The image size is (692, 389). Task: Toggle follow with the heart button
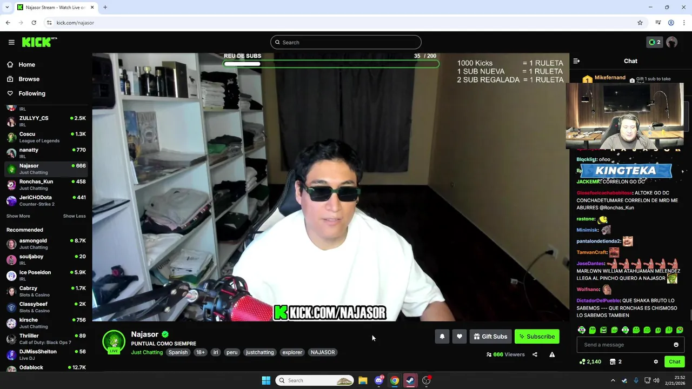(460, 337)
